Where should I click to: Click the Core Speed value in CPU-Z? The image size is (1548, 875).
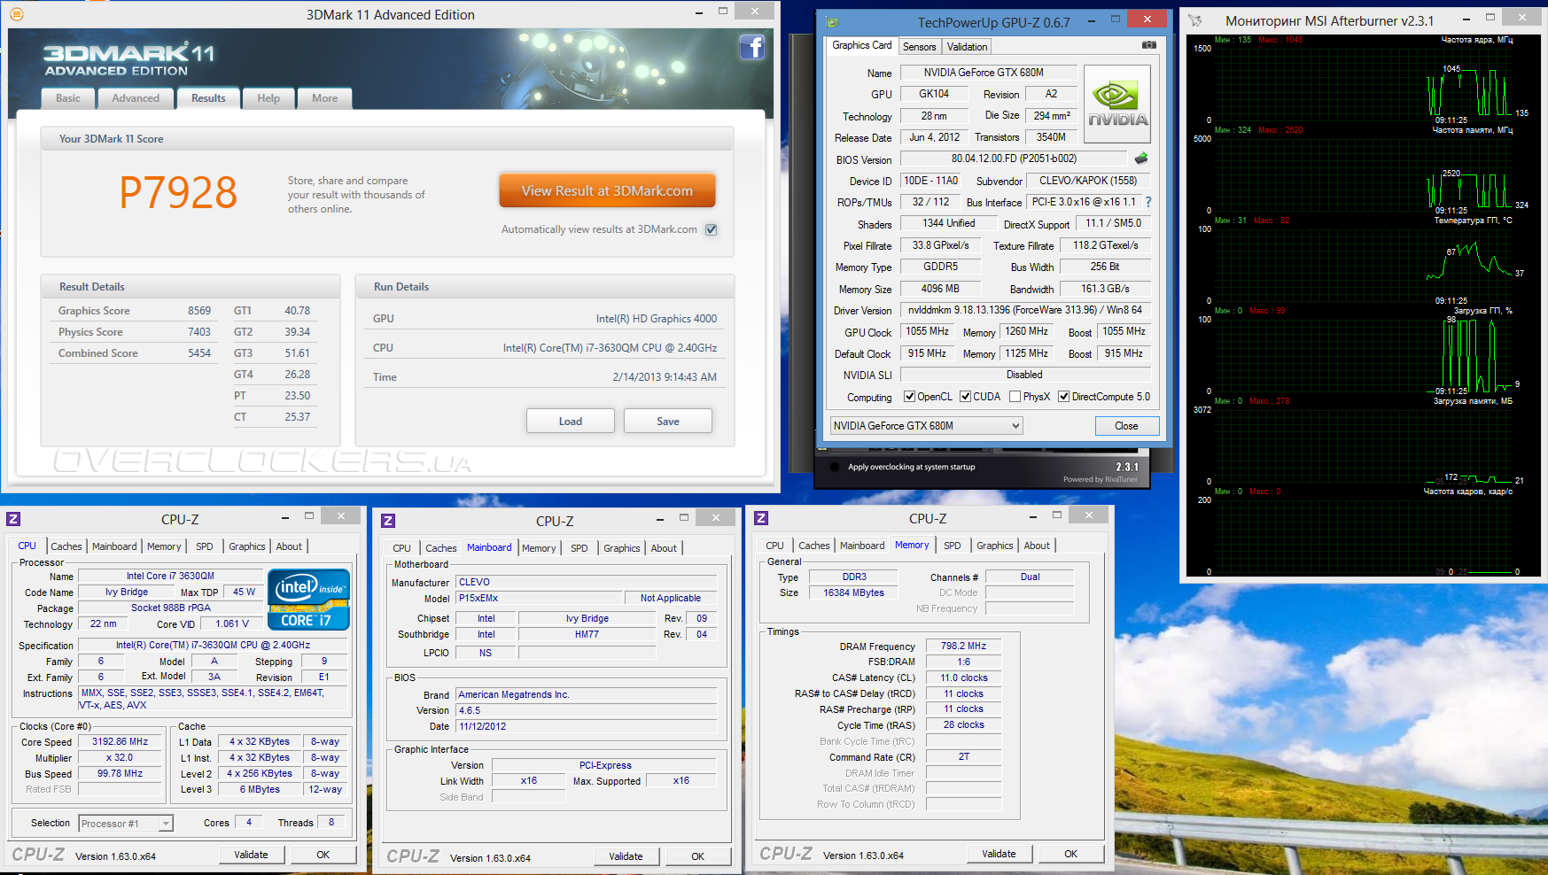(121, 742)
